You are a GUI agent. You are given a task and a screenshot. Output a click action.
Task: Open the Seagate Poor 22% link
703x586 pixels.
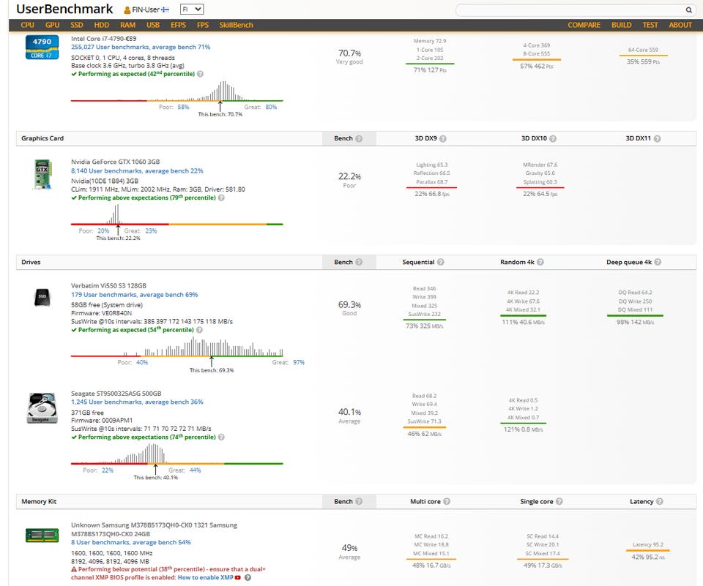tap(108, 470)
